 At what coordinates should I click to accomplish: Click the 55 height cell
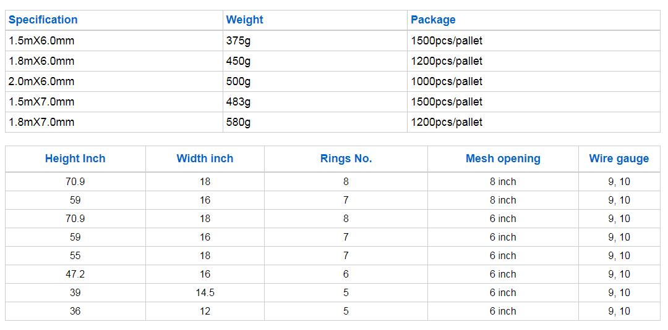click(75, 256)
